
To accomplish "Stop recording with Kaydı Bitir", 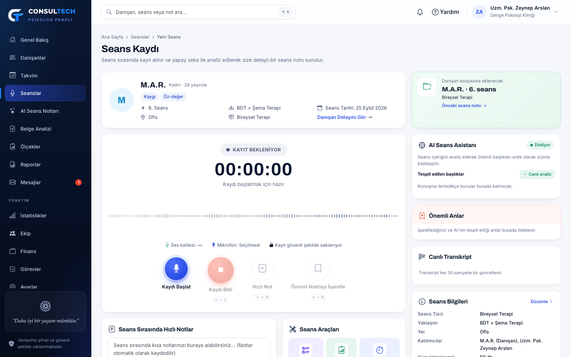I will click(221, 270).
